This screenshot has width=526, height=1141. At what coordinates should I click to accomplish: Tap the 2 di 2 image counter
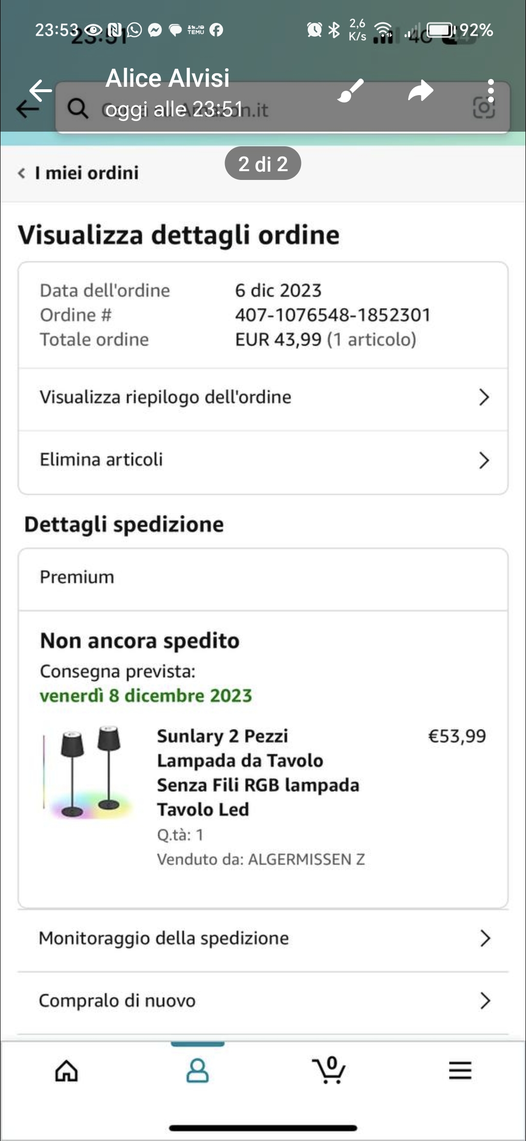(263, 164)
